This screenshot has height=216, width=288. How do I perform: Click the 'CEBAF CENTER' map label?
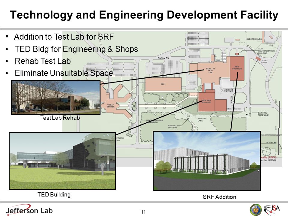[x=111, y=106]
